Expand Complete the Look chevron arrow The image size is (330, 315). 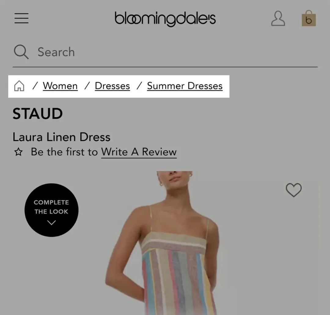[52, 222]
